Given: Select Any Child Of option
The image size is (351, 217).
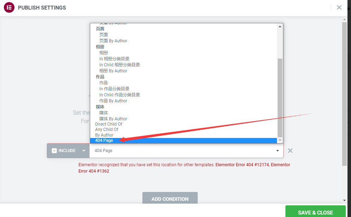Looking at the screenshot, I should 106,129.
